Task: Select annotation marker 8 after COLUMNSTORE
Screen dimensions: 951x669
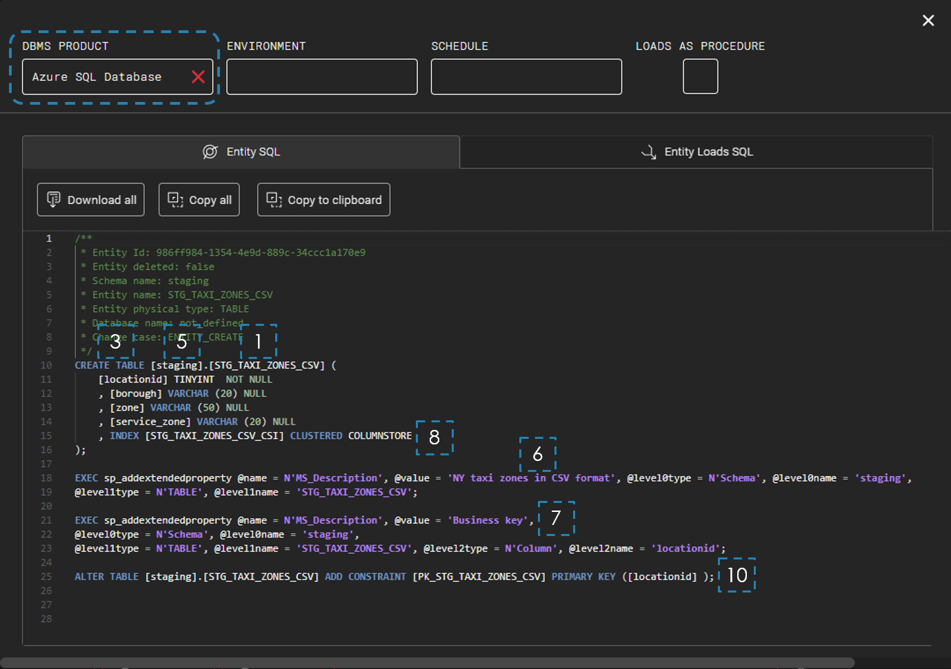Action: click(x=434, y=438)
